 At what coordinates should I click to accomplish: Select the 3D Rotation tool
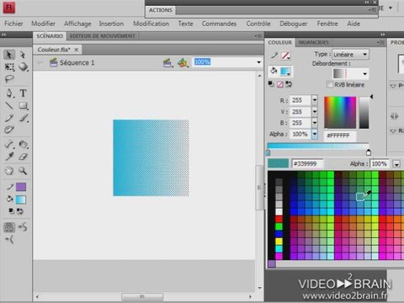point(23,66)
